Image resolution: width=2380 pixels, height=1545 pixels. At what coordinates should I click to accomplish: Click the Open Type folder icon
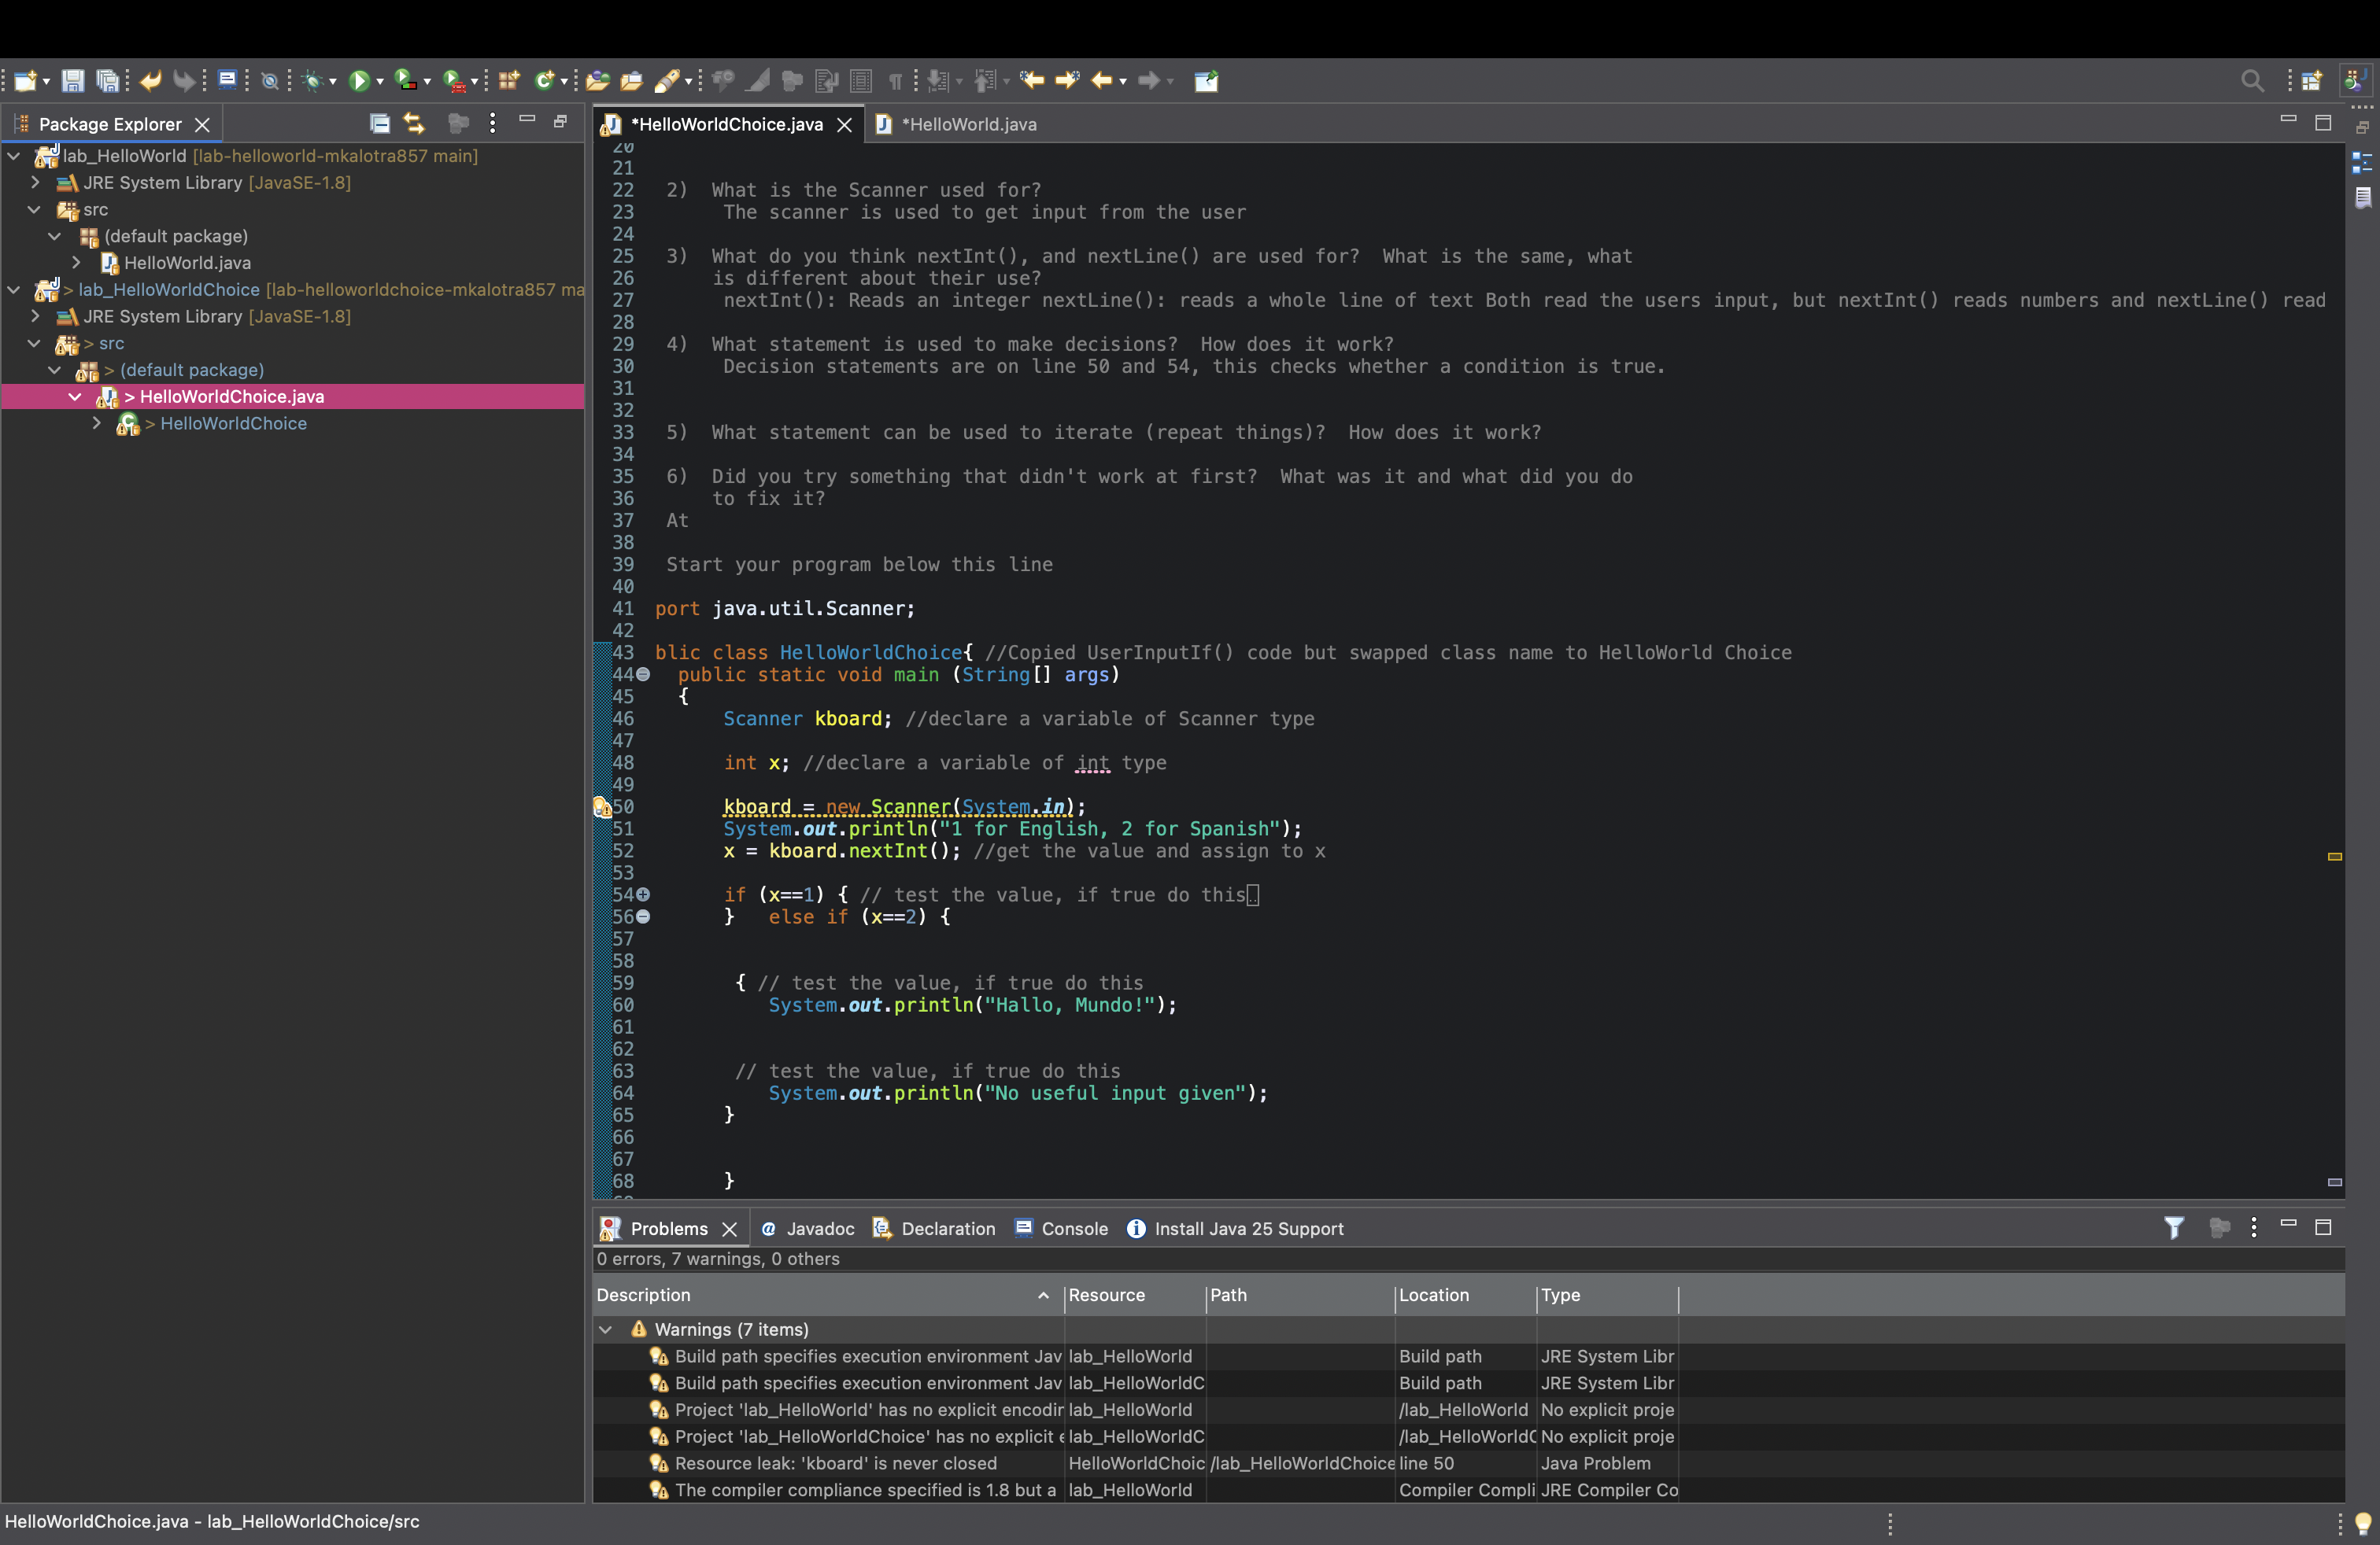click(598, 81)
